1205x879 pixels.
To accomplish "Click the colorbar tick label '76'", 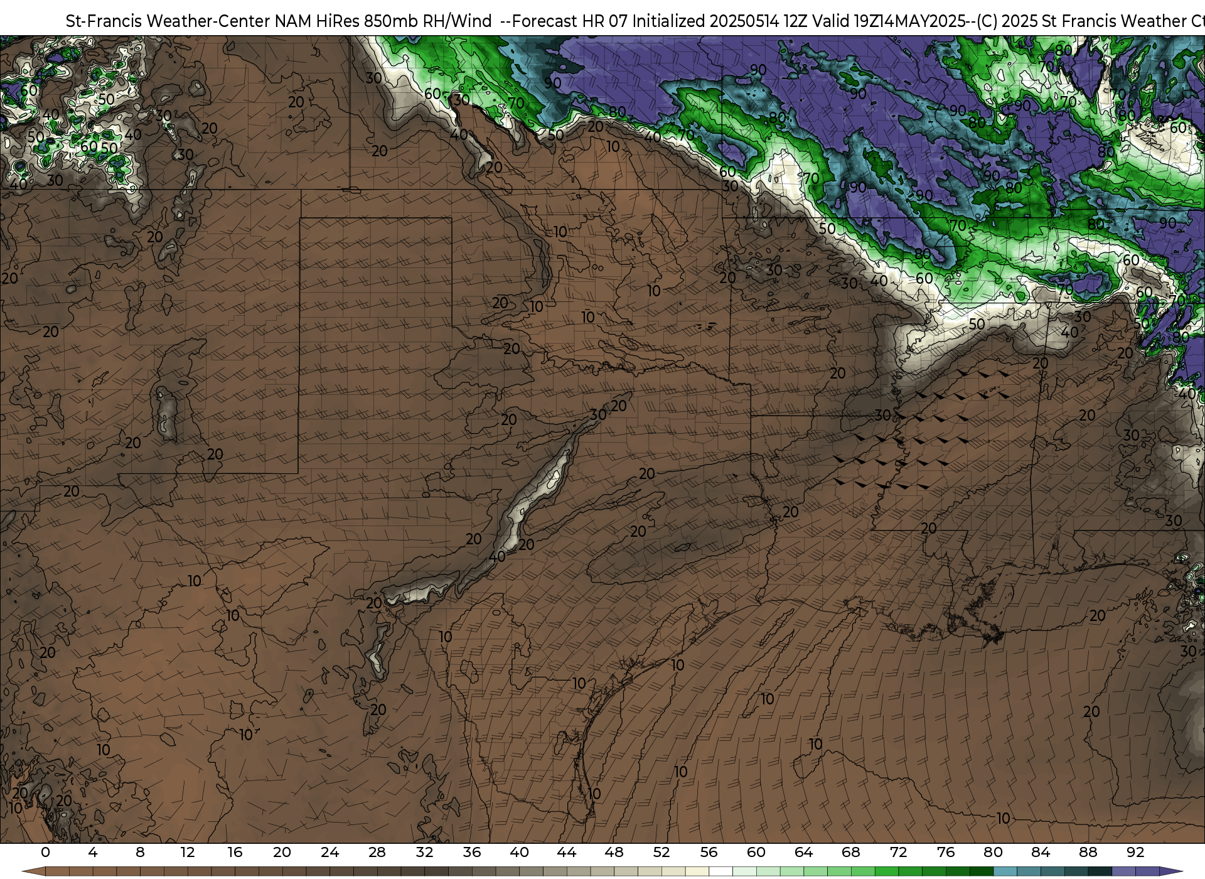I will click(945, 852).
